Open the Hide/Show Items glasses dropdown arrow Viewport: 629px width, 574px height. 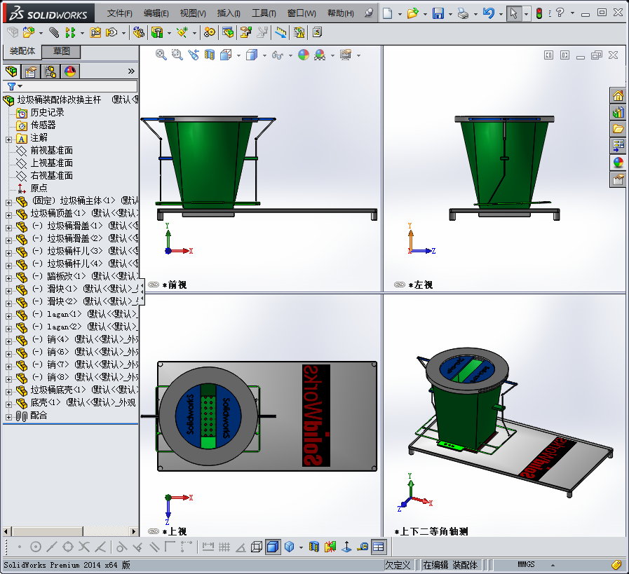pos(290,55)
